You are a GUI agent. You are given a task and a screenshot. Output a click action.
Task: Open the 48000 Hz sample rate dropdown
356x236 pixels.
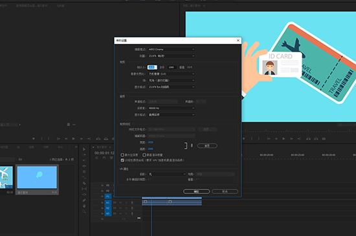click(x=171, y=108)
